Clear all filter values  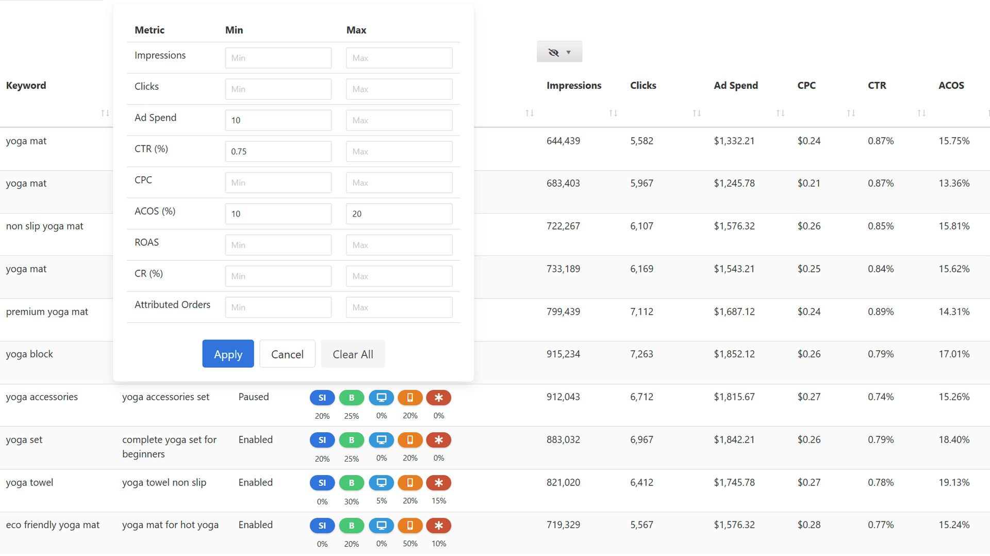(353, 354)
